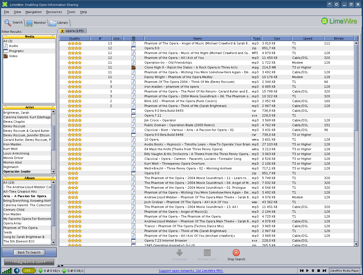This screenshot has height=275, width=363.
Task: Open the Resources menu
Action: 54,12
